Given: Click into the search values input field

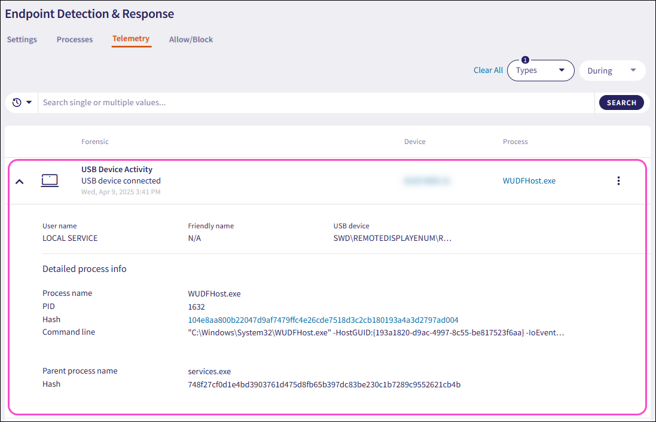Looking at the screenshot, I should pos(316,103).
